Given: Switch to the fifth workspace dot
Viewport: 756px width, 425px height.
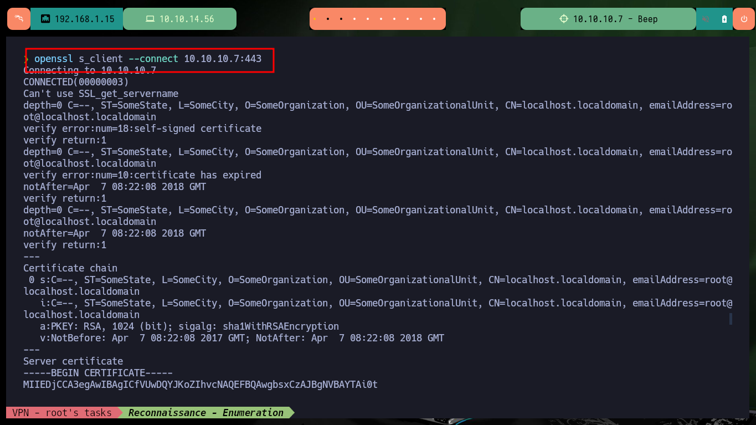Looking at the screenshot, I should tap(368, 19).
